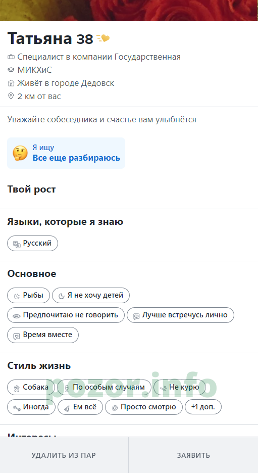Select the Рыбы zodiac tag
Image resolution: width=258 pixels, height=473 pixels.
click(x=28, y=295)
